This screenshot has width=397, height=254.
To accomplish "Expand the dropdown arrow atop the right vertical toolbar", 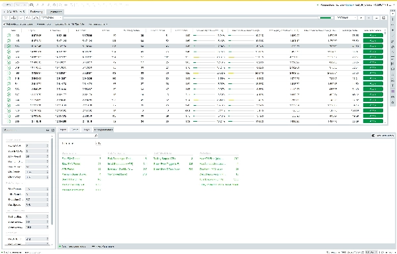I will point(392,14).
